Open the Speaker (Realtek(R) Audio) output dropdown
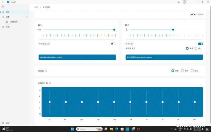The width and height of the screenshot is (211, 132). tap(77, 57)
